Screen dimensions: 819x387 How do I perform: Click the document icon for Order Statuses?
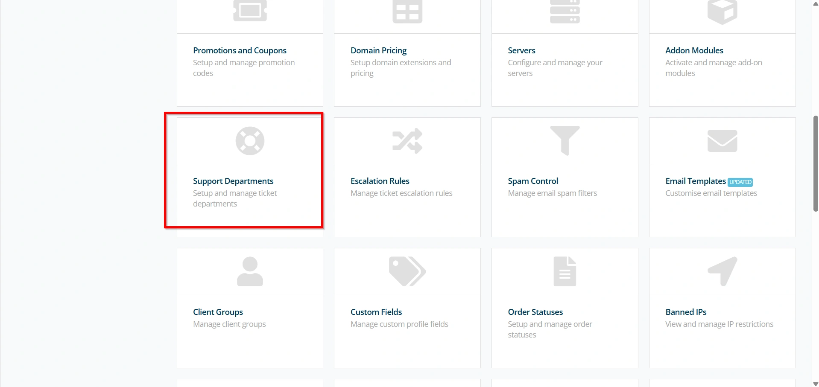[565, 271]
